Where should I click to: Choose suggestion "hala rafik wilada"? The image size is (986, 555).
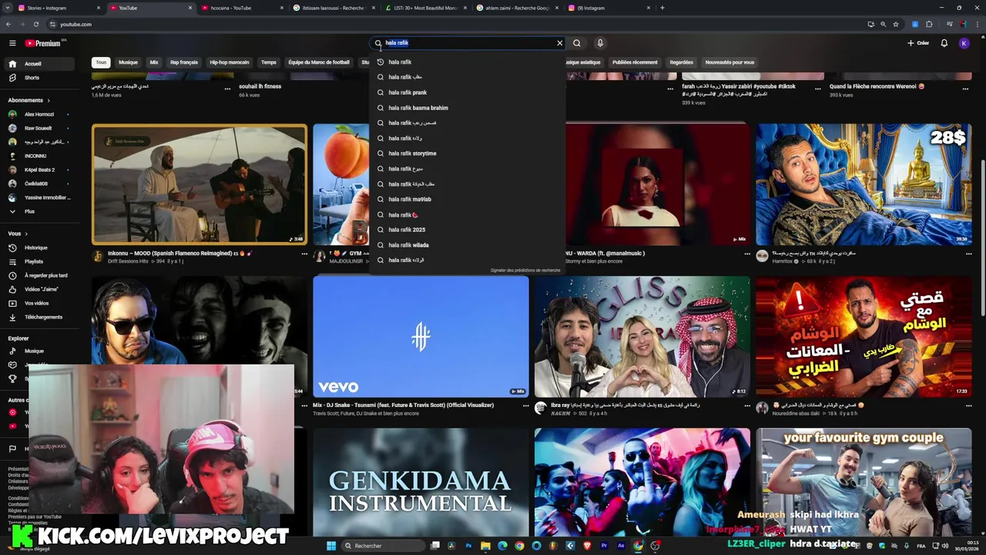(468, 245)
